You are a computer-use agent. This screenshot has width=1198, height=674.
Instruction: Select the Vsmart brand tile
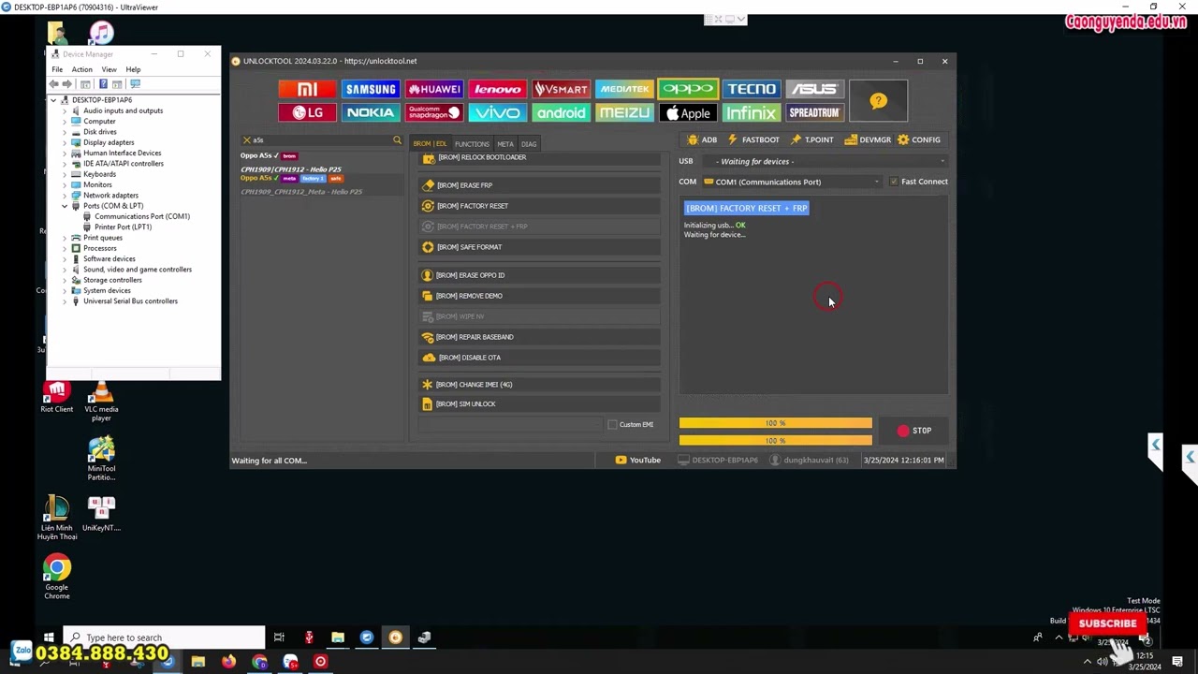(561, 89)
